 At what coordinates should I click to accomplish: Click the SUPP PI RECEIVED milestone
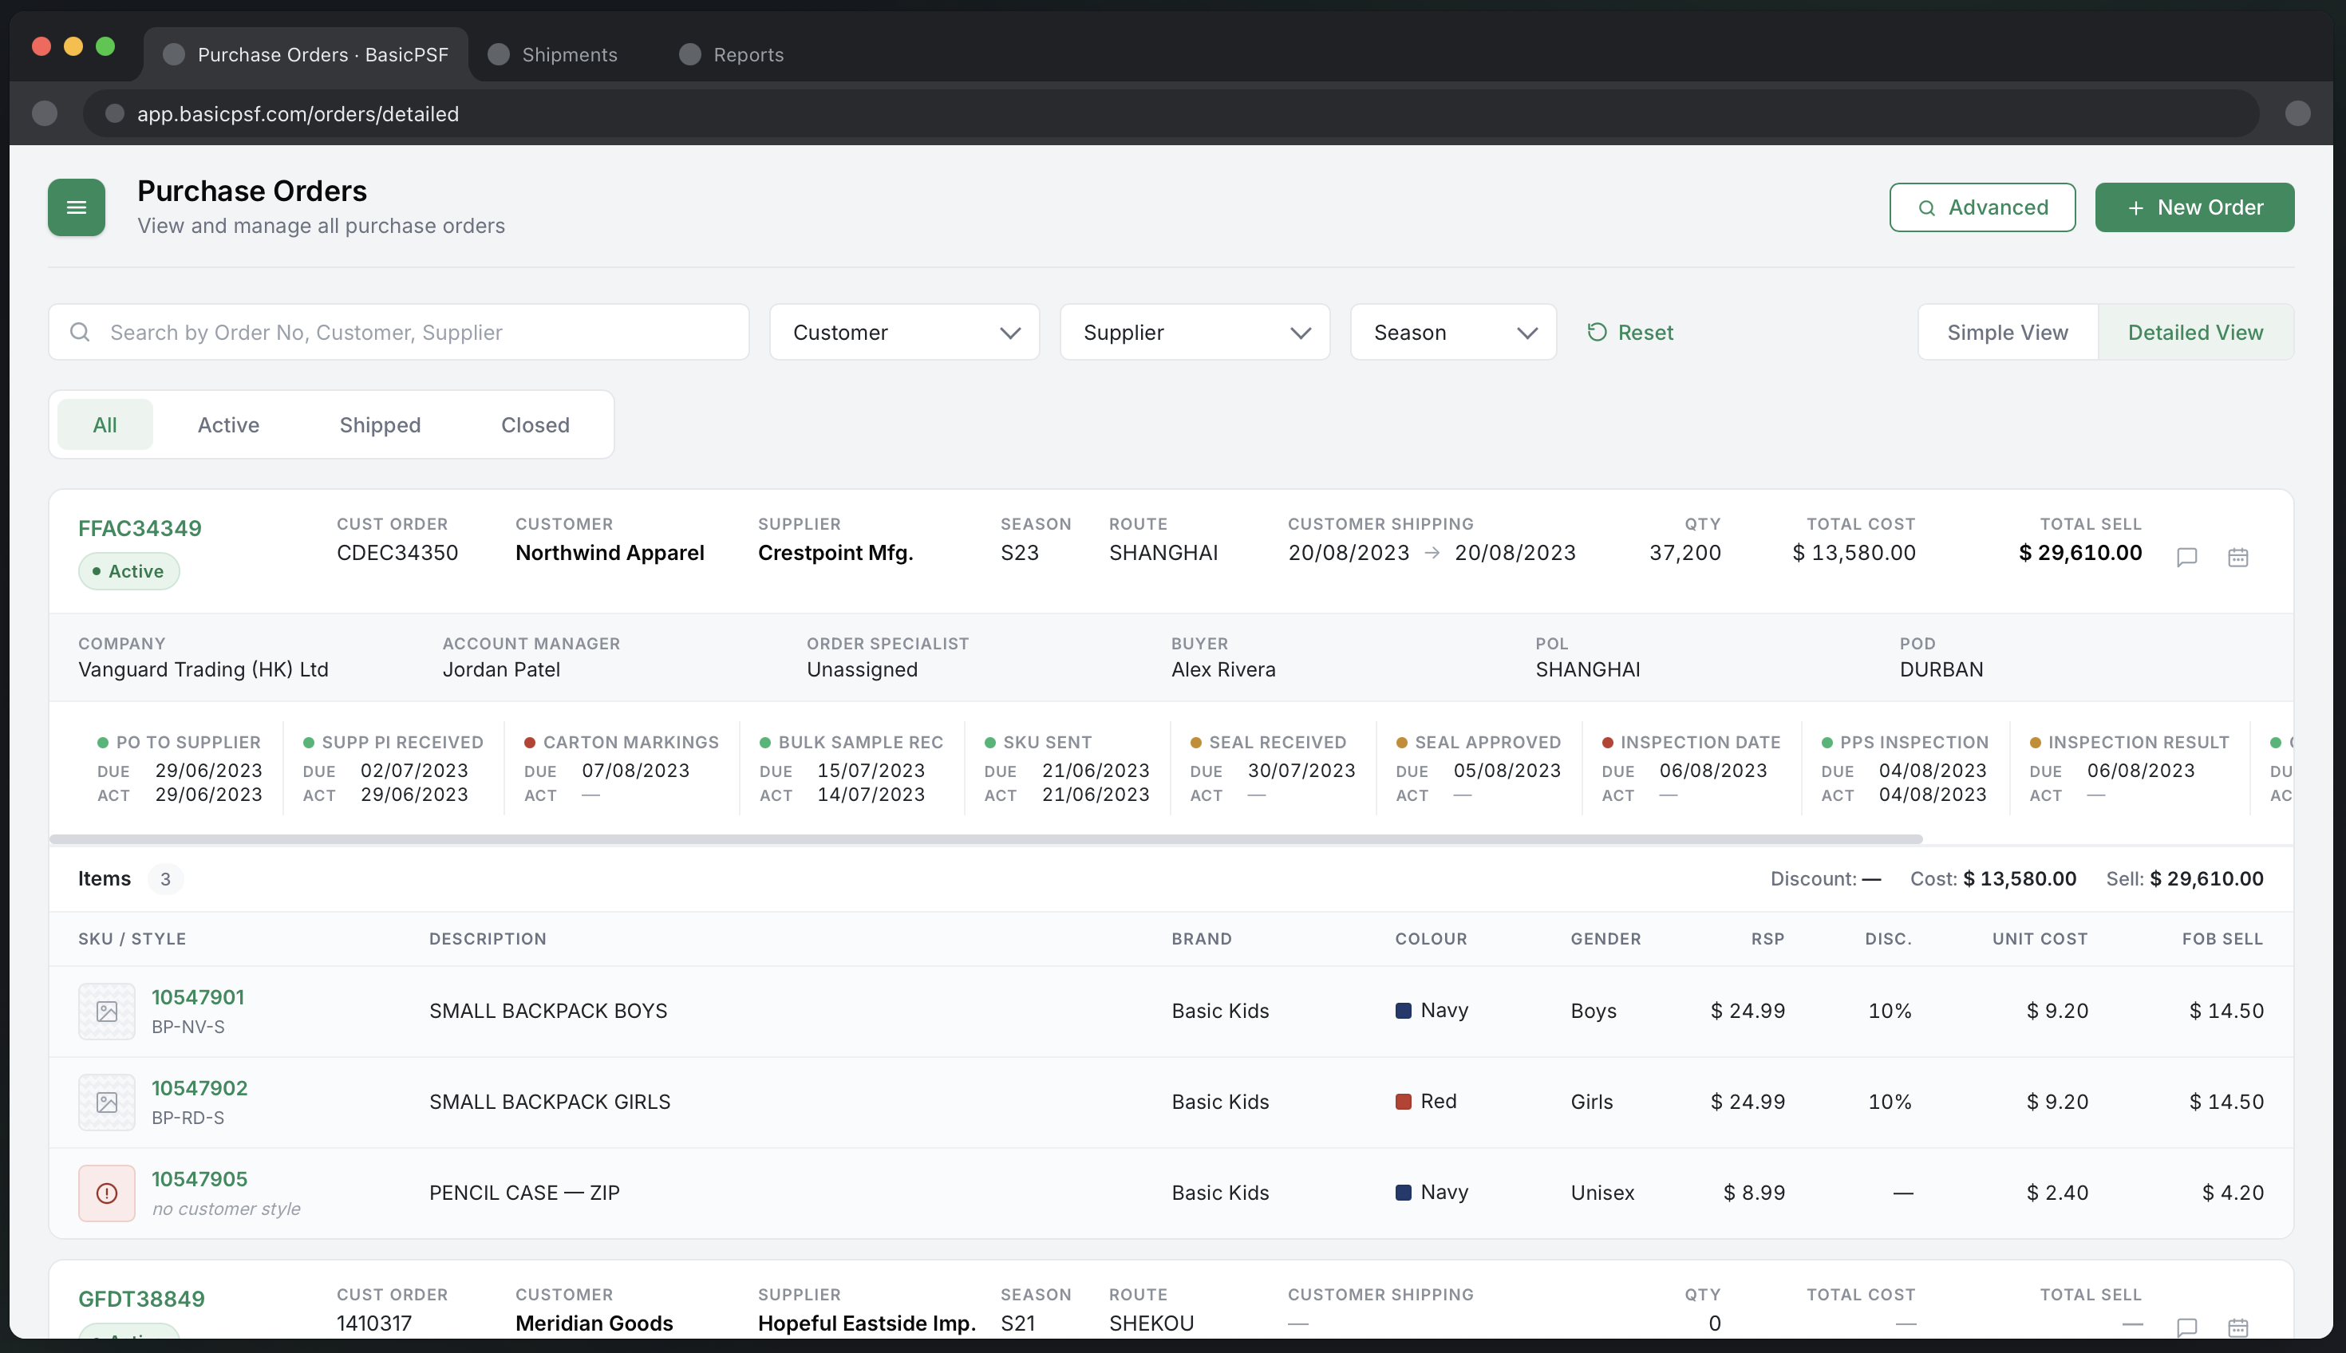click(393, 768)
